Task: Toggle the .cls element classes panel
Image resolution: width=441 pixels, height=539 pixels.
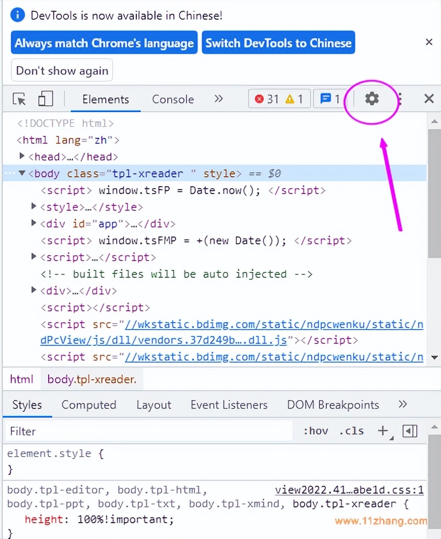Action: 351,431
